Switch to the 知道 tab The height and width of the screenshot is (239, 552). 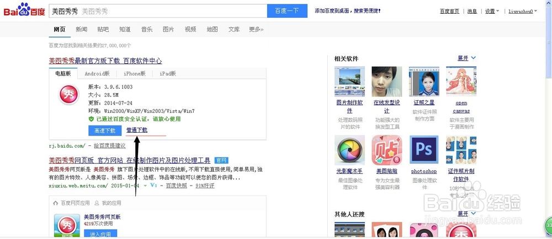coord(125,30)
